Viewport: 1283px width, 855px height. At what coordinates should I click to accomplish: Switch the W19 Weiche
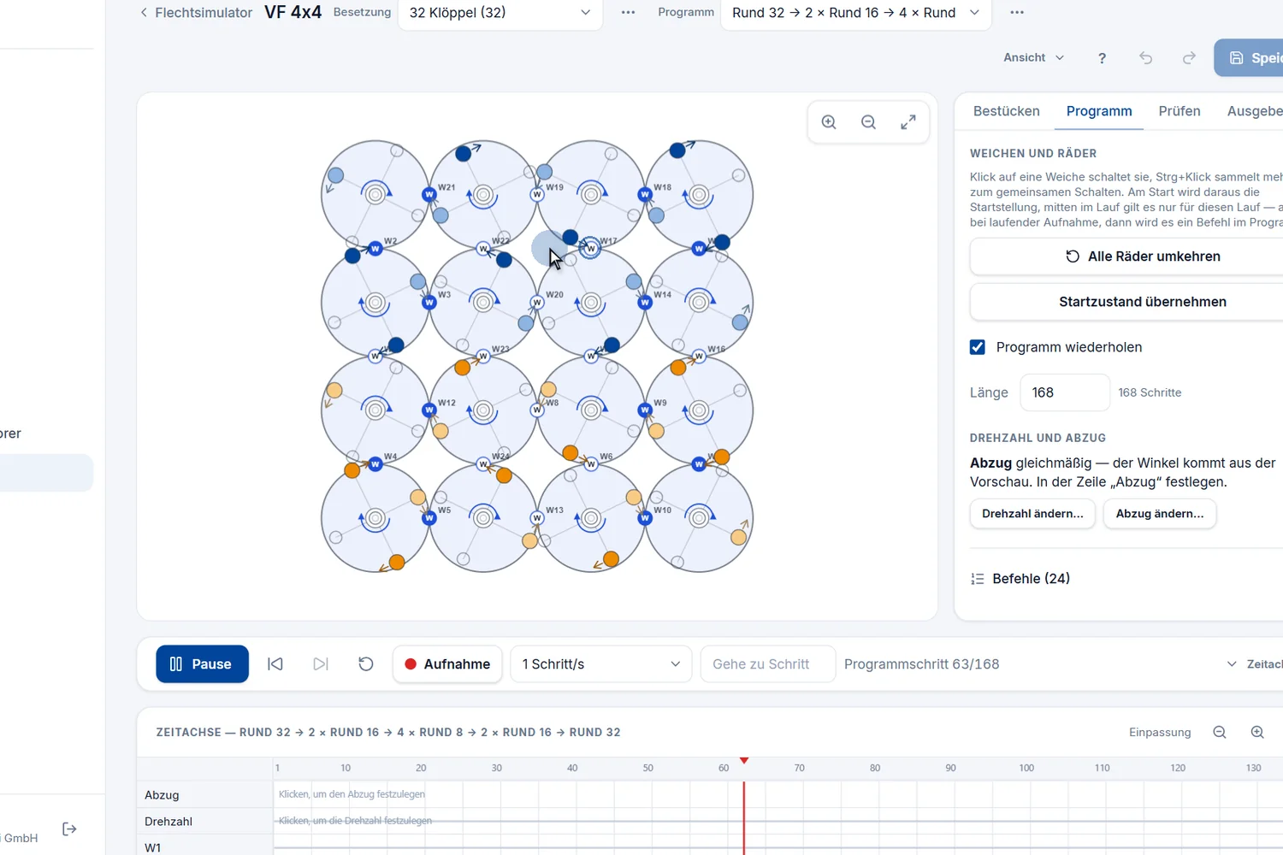click(537, 195)
